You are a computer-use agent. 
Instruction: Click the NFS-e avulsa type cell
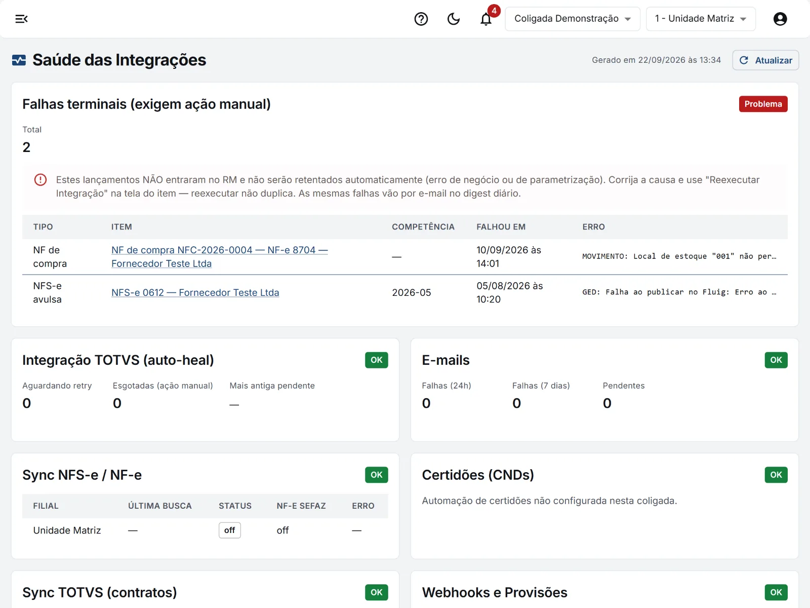[48, 293]
